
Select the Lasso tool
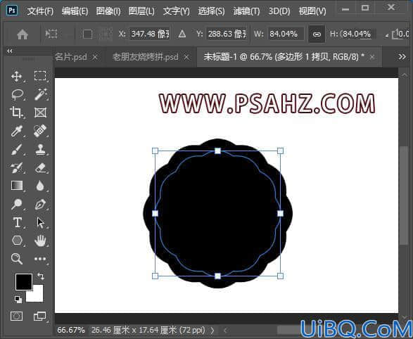pyautogui.click(x=18, y=94)
